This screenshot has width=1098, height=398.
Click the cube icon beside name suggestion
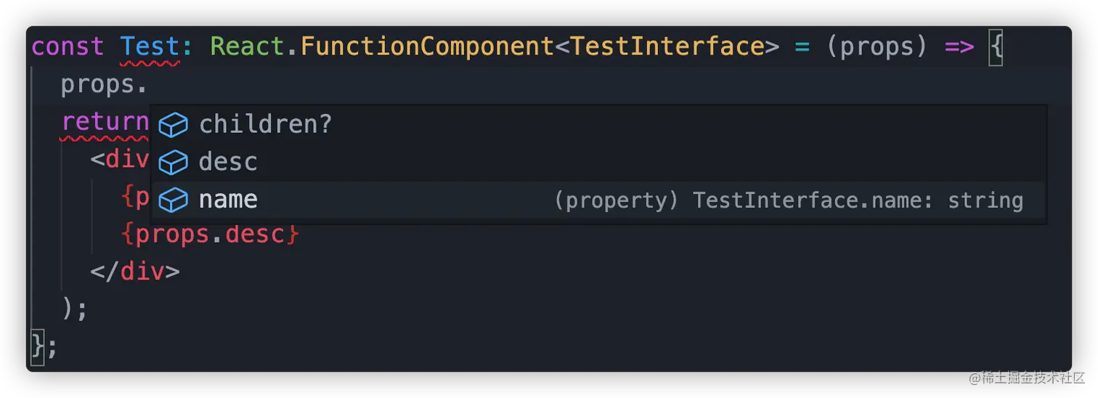coord(173,200)
